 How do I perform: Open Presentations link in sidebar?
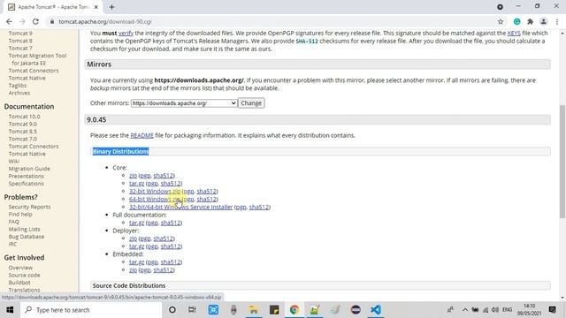pyautogui.click(x=27, y=177)
